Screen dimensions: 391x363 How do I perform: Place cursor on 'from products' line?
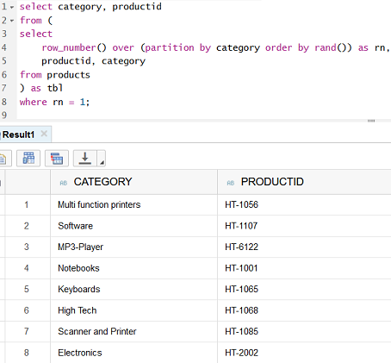point(55,75)
